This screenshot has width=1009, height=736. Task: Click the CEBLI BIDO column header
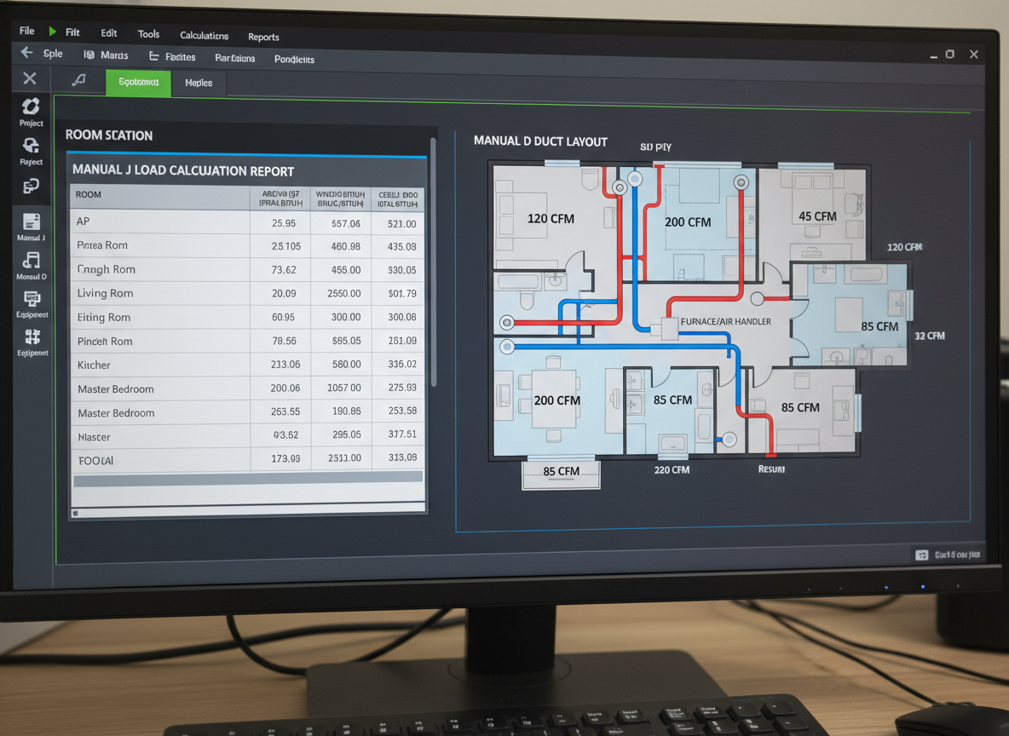click(398, 199)
